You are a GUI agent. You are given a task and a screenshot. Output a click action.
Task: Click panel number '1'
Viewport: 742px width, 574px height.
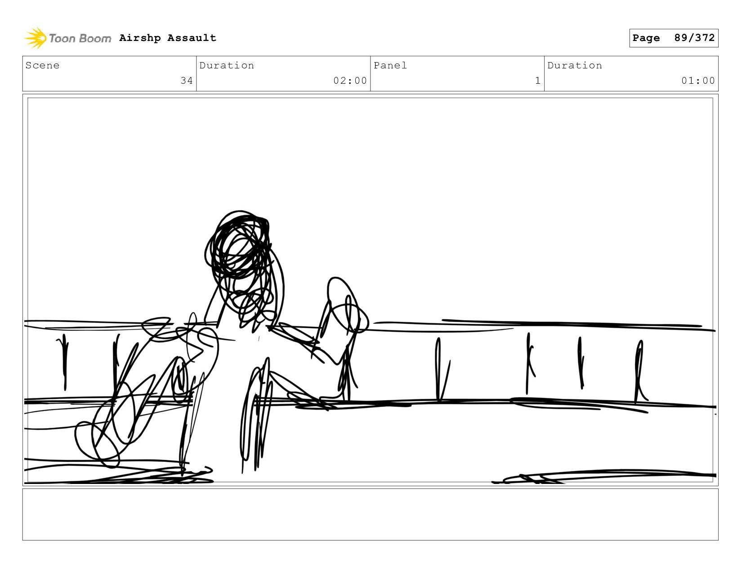pyautogui.click(x=537, y=81)
